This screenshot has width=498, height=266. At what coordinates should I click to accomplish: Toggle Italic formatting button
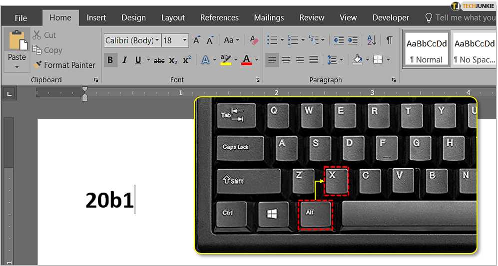(124, 60)
